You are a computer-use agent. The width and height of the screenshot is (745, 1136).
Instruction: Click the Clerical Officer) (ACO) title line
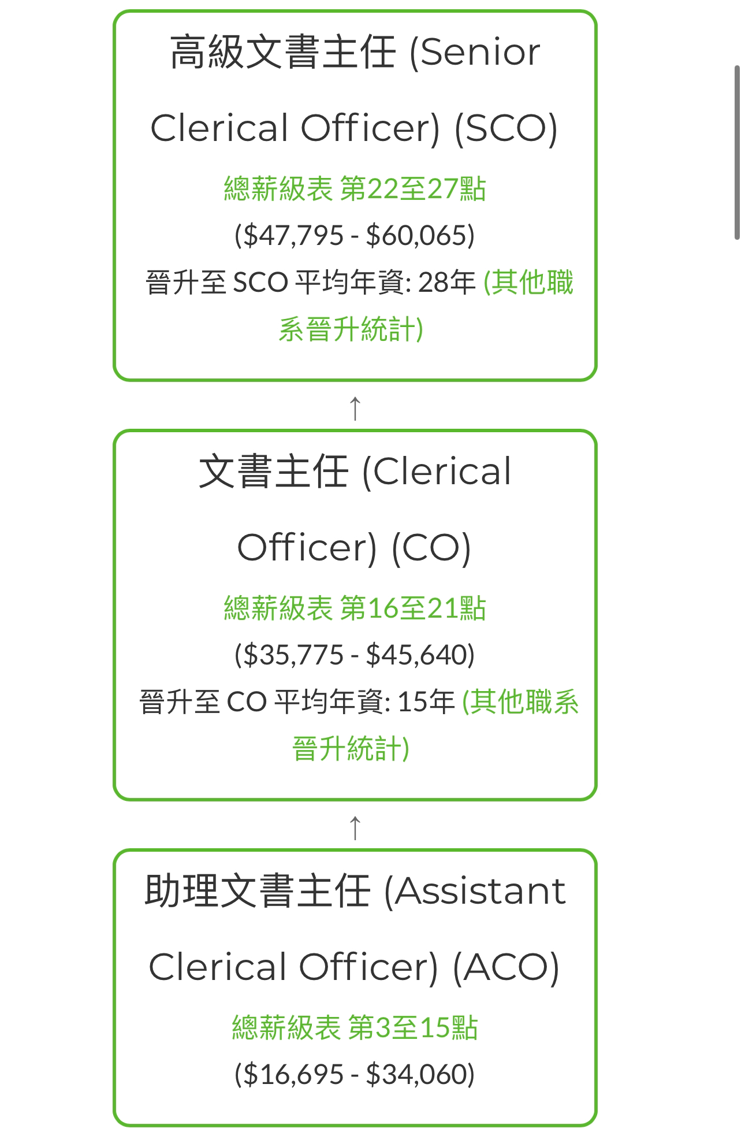(x=355, y=967)
